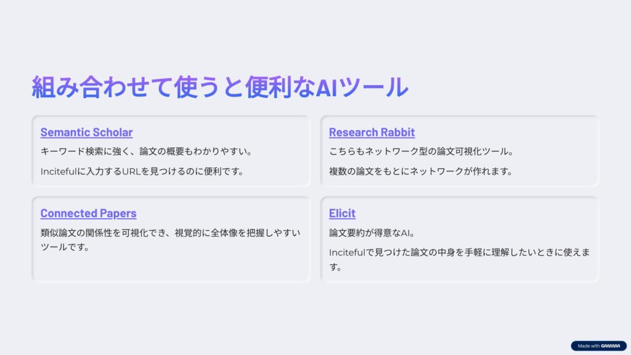
Task: Click text キーワード検索に強く、論文の概要もわかりやすい。
Action: 146,152
